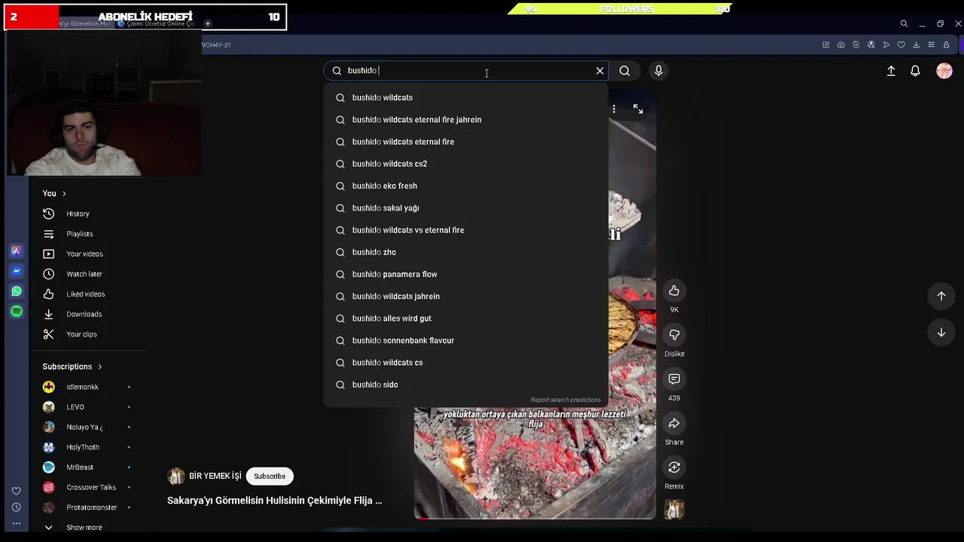Image resolution: width=964 pixels, height=542 pixels.
Task: Open the browser tab search magnifier
Action: [904, 24]
